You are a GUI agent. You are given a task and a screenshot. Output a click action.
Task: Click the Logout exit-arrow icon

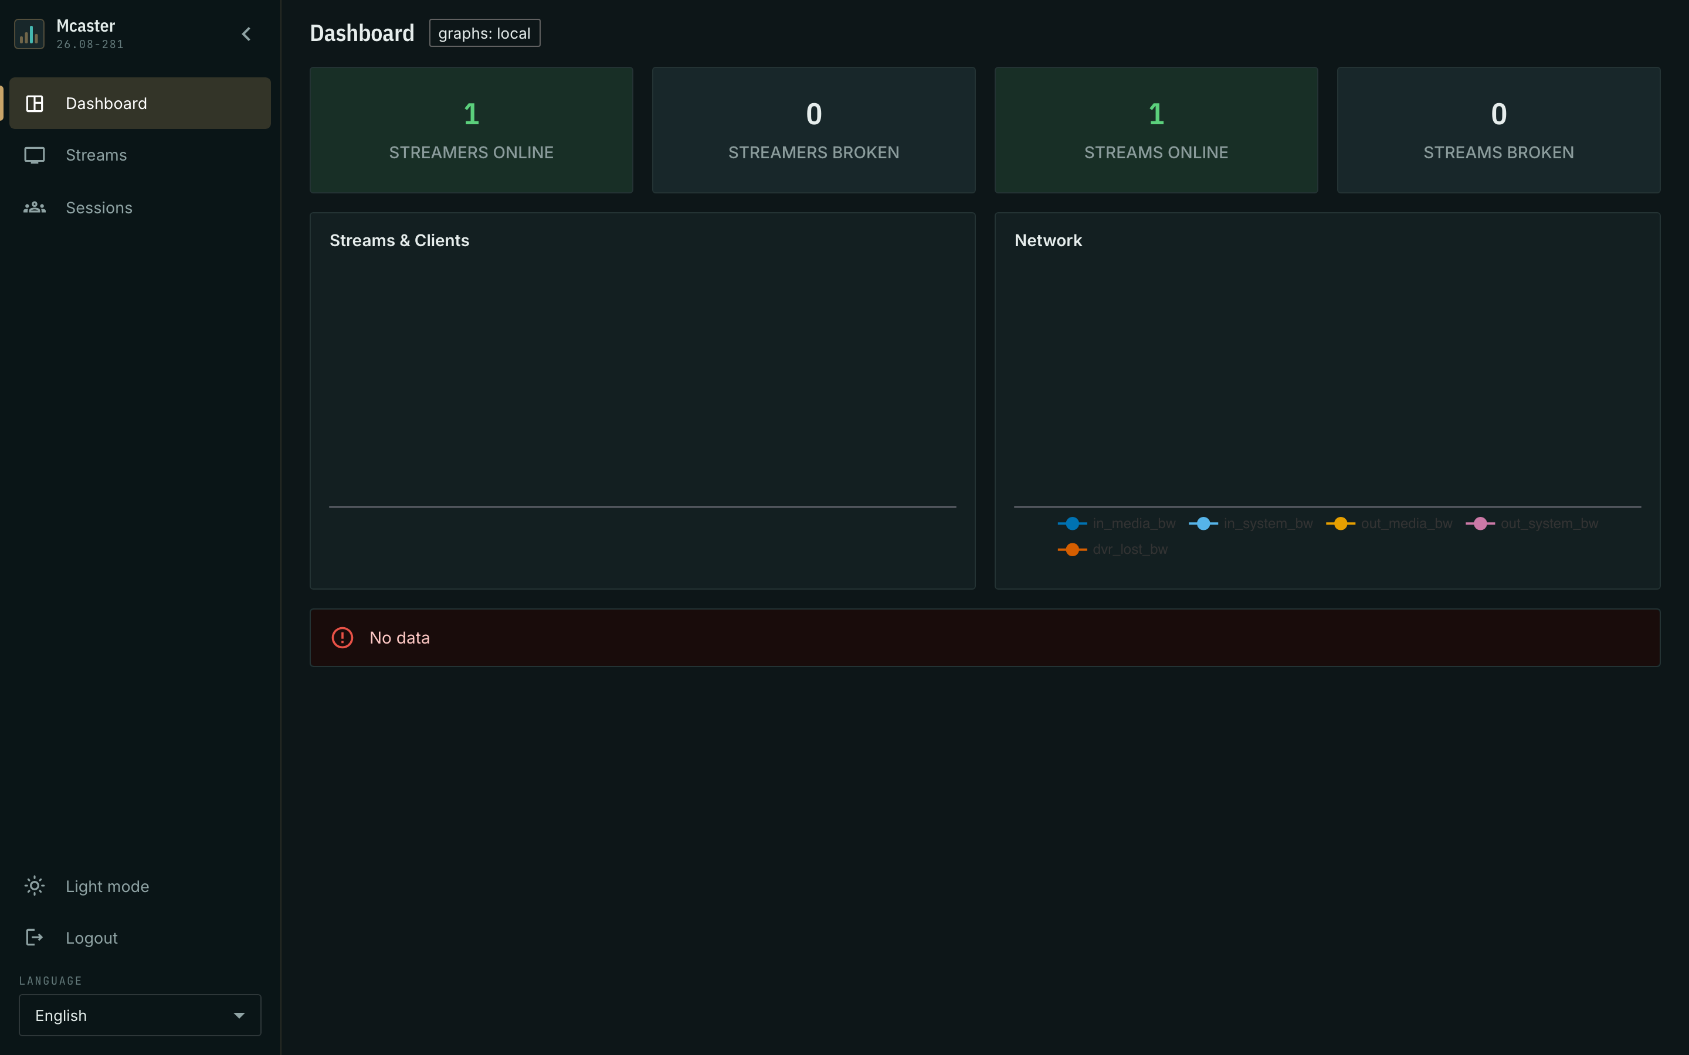[34, 937]
